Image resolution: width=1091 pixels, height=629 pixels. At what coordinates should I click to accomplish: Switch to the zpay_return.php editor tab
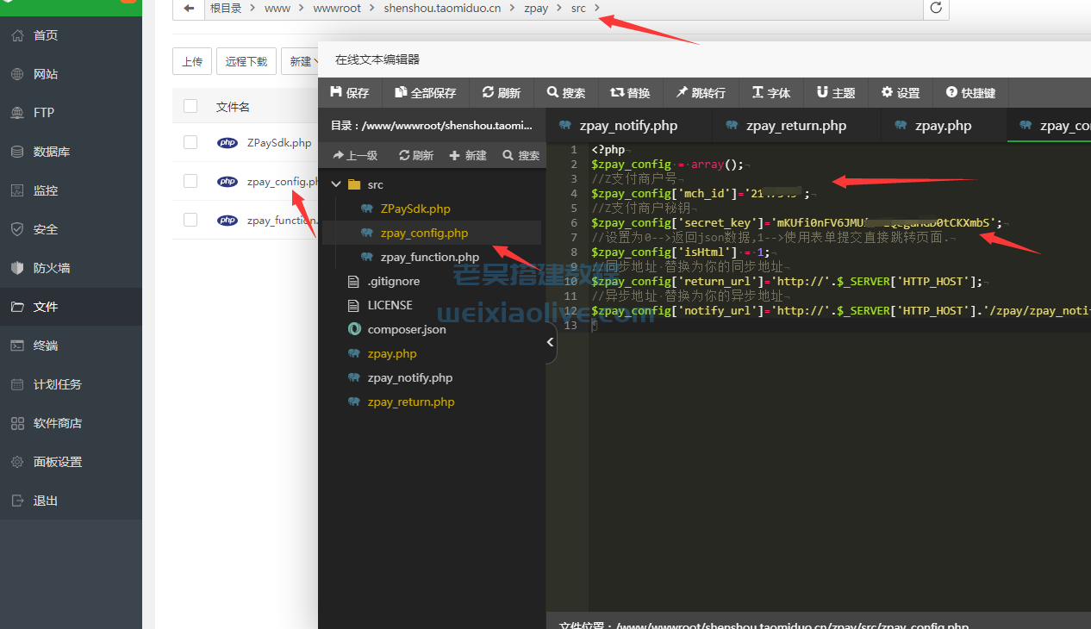[x=795, y=126]
